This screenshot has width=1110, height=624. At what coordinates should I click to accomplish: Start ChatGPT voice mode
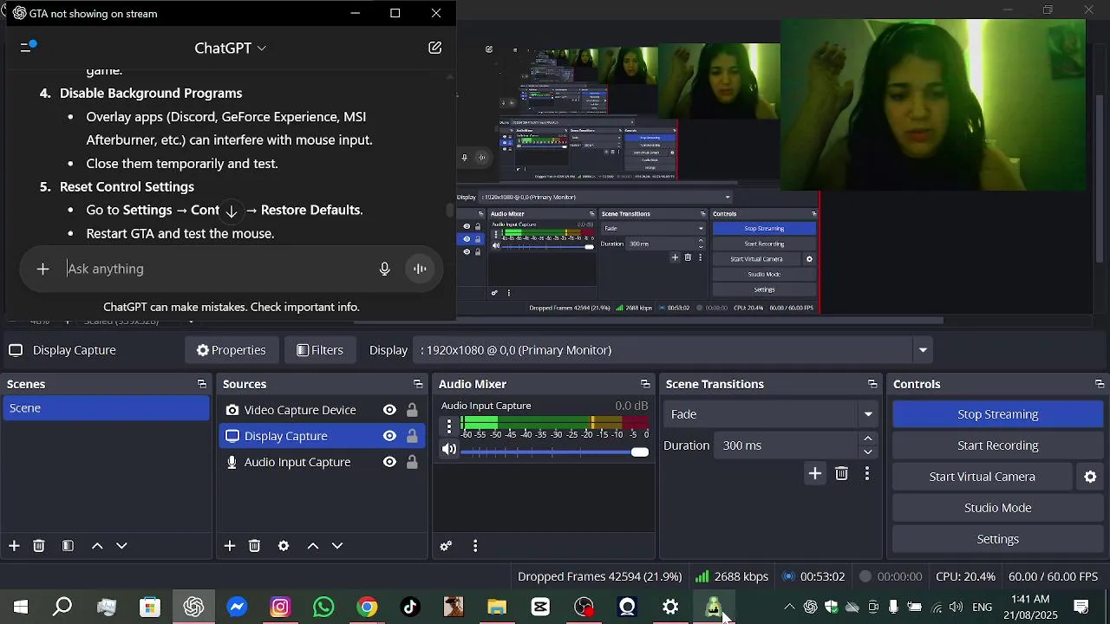420,269
